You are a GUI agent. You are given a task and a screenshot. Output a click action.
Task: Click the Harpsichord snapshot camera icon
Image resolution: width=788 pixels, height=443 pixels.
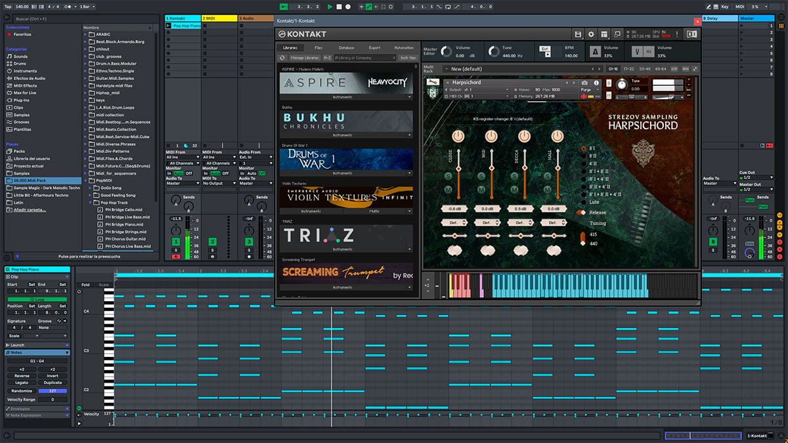(x=584, y=83)
